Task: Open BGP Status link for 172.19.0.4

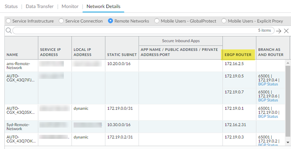Action: [x=268, y=84]
